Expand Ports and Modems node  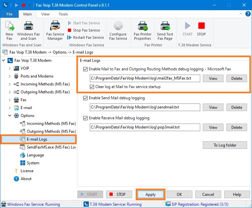[x=10, y=76]
